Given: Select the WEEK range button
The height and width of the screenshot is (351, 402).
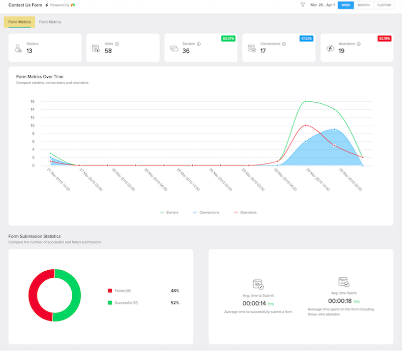Looking at the screenshot, I should tap(346, 5).
